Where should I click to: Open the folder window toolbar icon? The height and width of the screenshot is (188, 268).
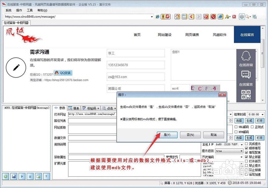point(184,17)
